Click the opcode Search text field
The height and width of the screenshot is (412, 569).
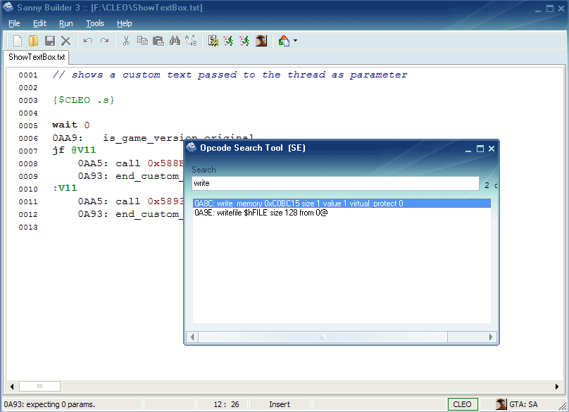click(x=334, y=184)
